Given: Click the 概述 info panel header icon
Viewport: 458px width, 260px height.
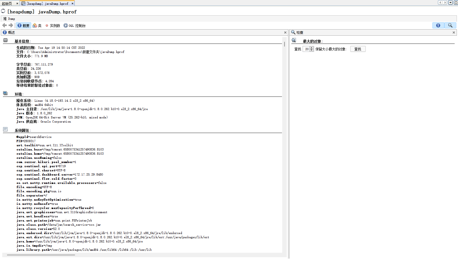Looking at the screenshot, I should coord(5,32).
